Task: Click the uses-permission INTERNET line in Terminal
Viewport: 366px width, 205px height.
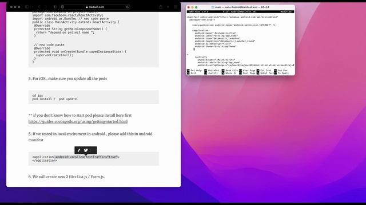Action: click(234, 25)
